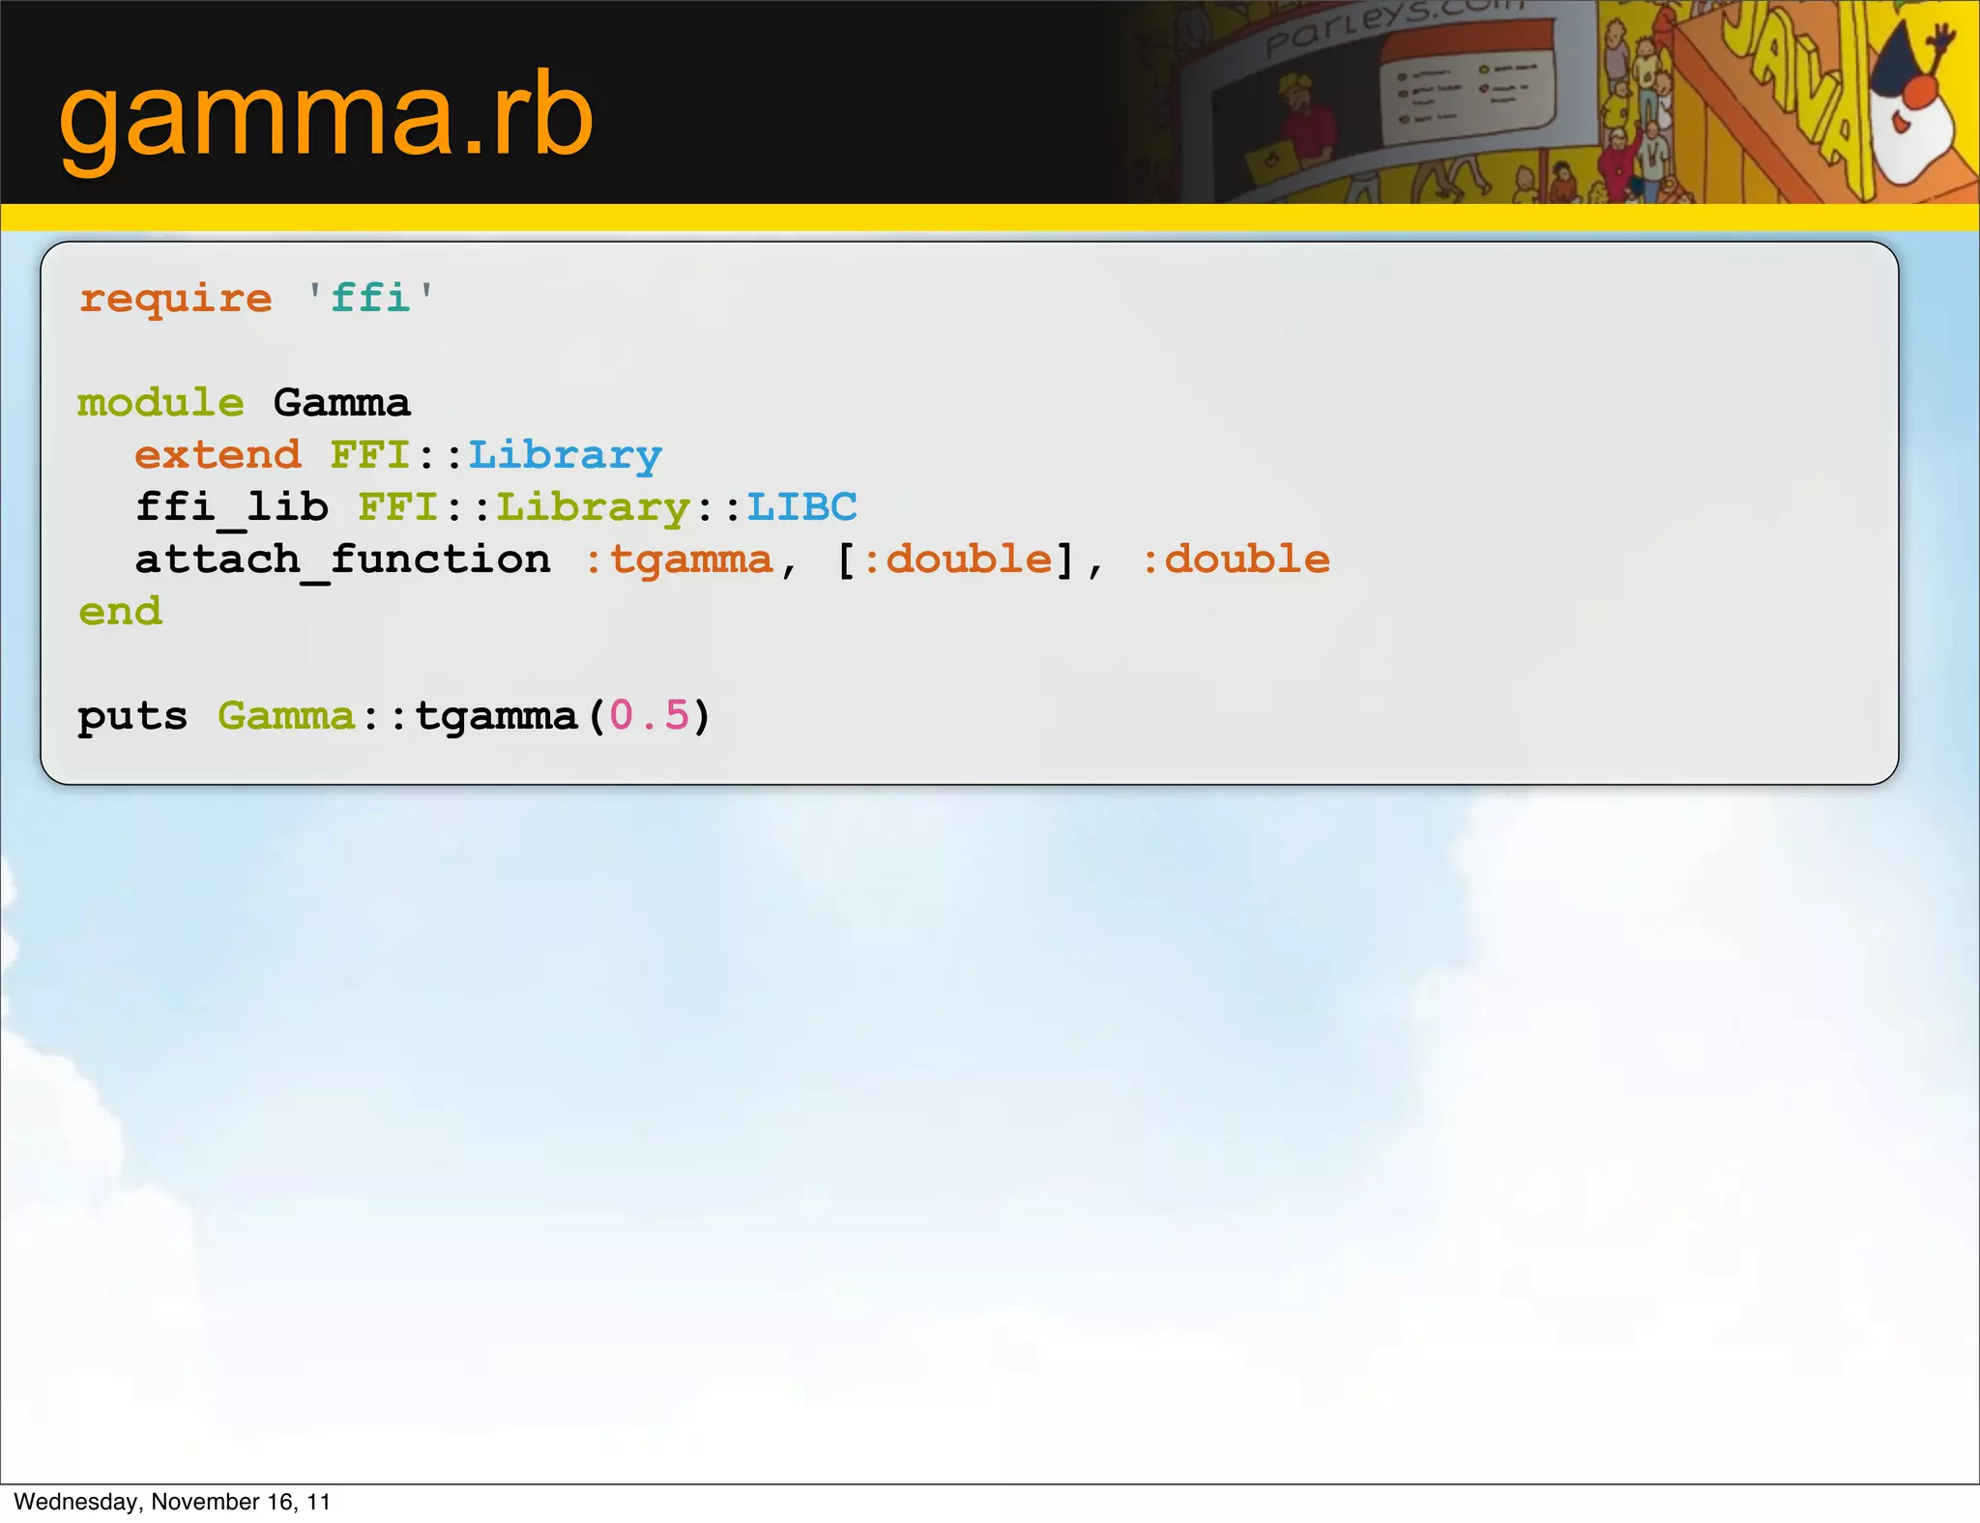Click the numeric literal "0.5"
The image size is (1980, 1523).
[x=650, y=715]
